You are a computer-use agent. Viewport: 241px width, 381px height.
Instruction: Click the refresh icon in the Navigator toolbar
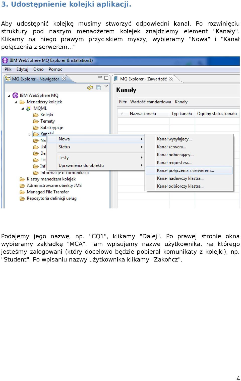click(90, 87)
